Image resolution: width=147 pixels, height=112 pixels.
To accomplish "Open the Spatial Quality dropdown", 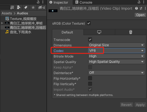I will (117, 62).
